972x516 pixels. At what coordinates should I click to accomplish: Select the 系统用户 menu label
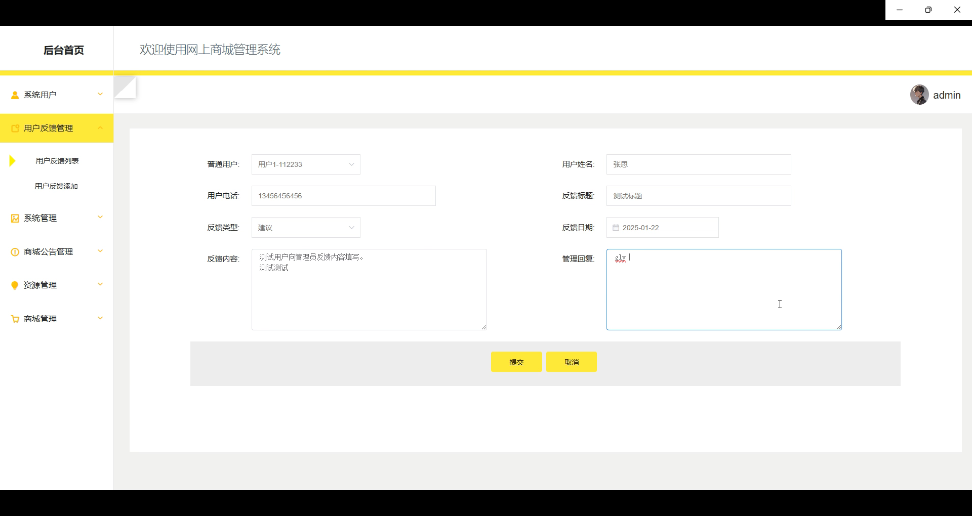40,95
